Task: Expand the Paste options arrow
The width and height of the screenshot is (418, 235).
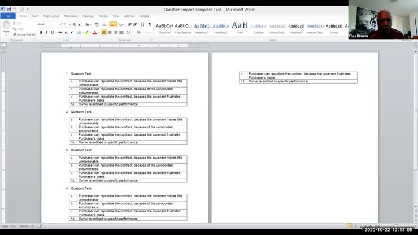Action: pyautogui.click(x=6, y=35)
